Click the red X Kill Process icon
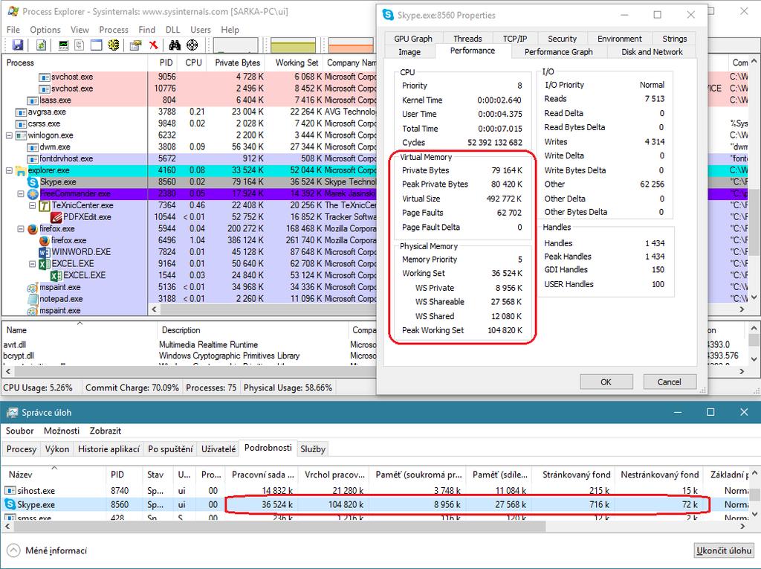The height and width of the screenshot is (569, 761). 153,45
